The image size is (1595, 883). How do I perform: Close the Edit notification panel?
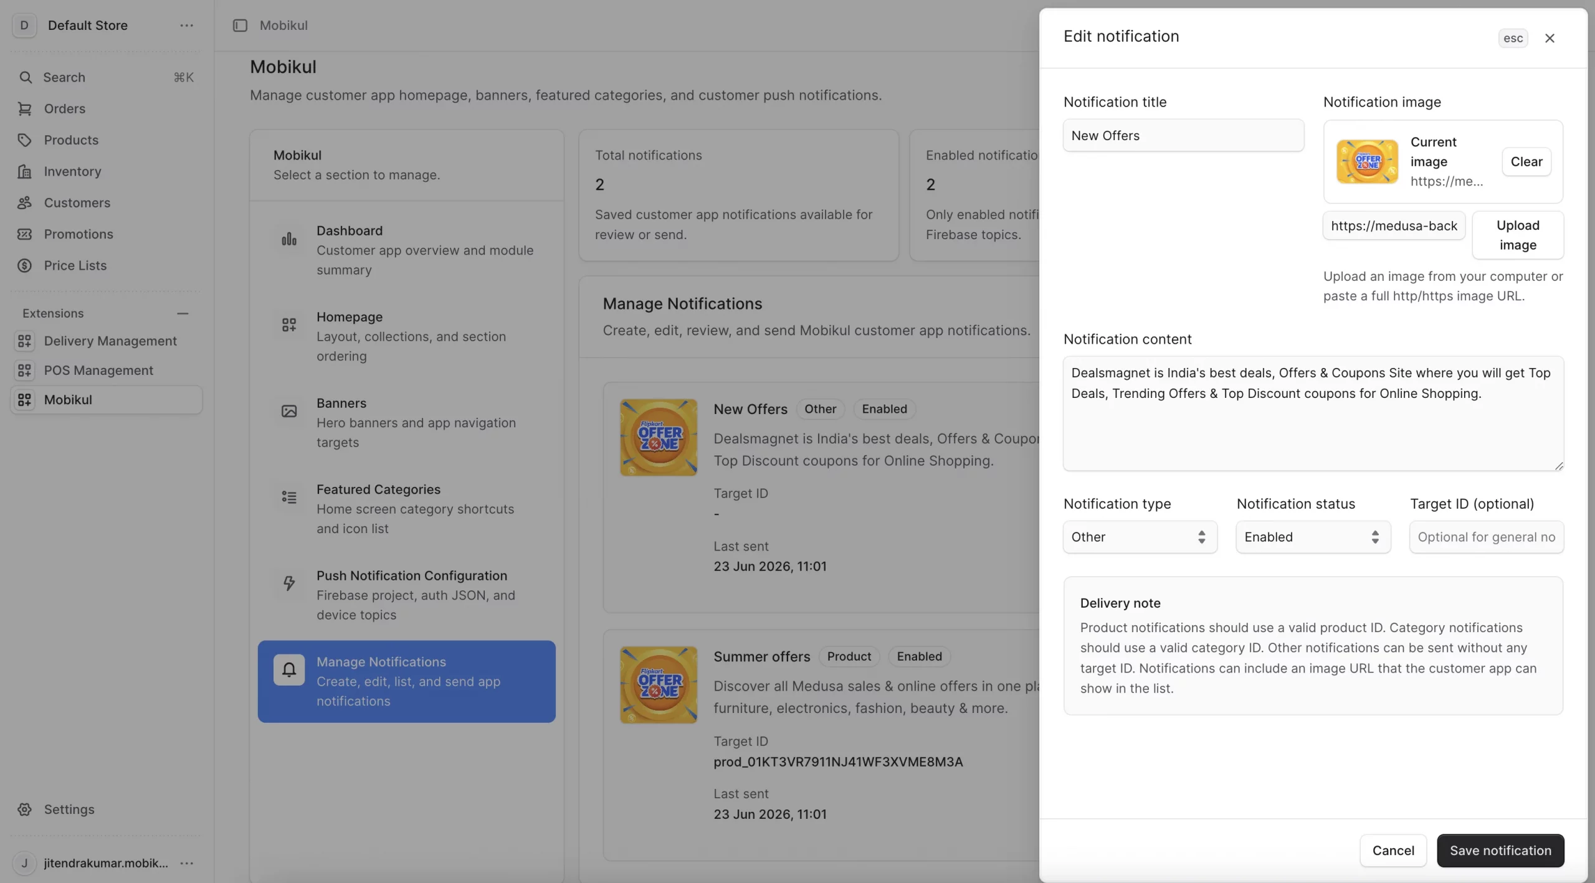tap(1550, 38)
